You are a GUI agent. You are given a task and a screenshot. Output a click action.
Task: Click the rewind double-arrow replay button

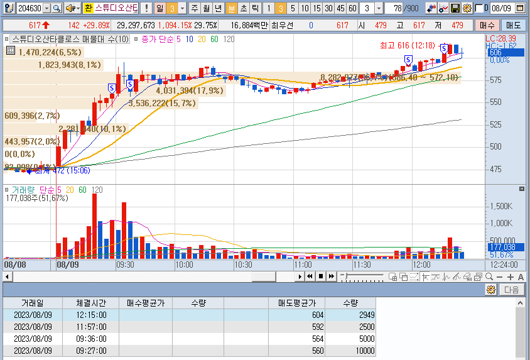pyautogui.click(x=310, y=277)
